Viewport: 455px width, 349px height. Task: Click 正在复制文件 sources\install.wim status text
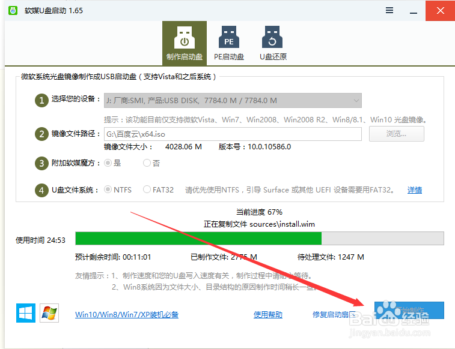259,224
